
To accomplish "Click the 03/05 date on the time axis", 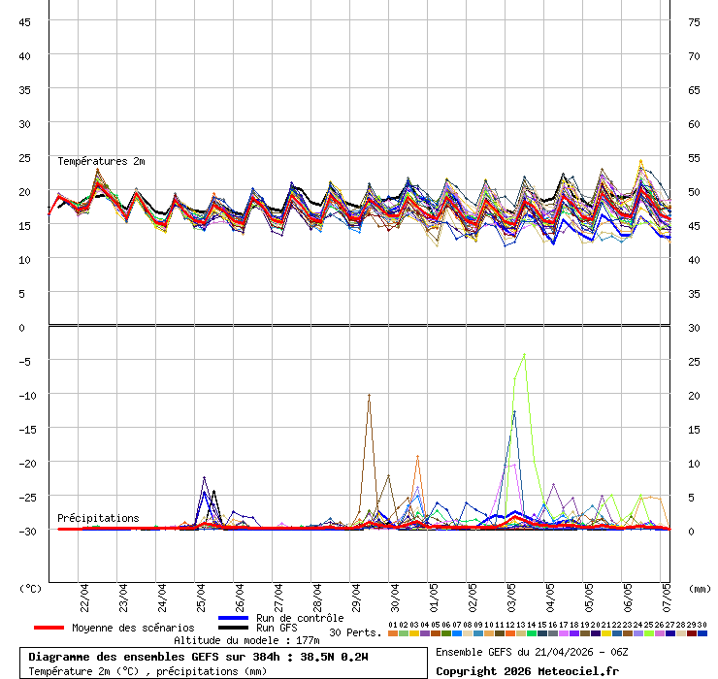I will pos(512,595).
